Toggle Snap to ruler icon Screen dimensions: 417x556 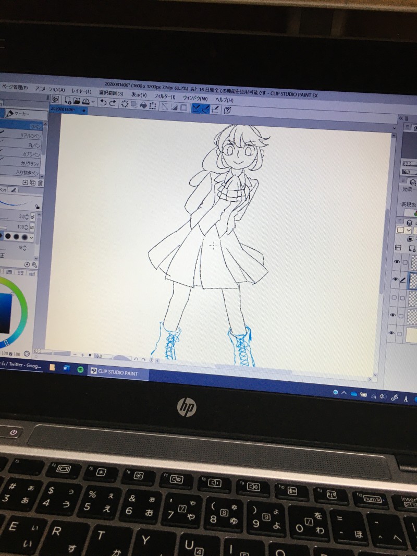[195, 108]
